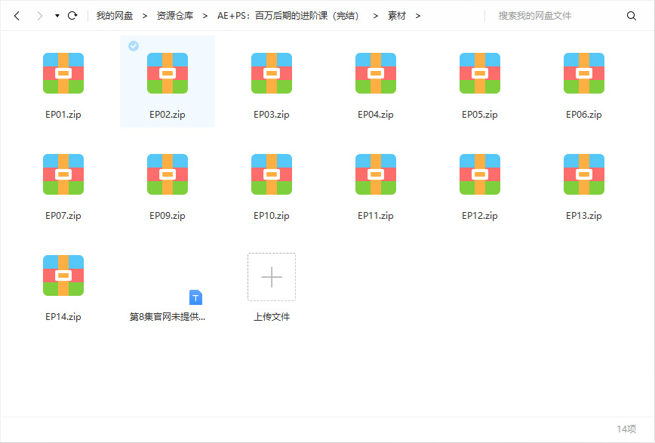Click the EP14.zip file name
Screen dimensions: 655x443
[63, 317]
